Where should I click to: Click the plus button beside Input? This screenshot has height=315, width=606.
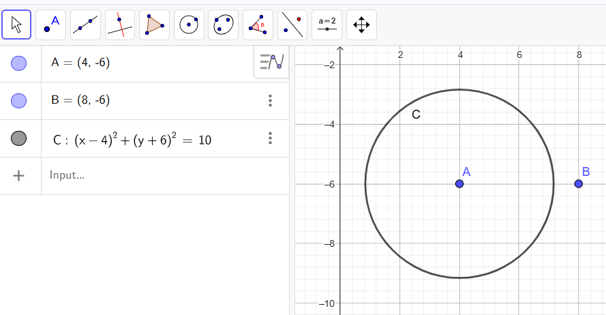19,175
